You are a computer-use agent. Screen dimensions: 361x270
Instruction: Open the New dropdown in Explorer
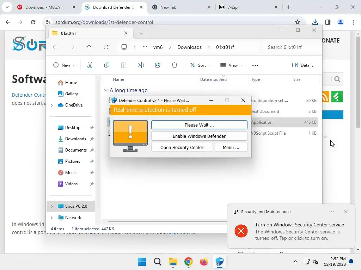coord(64,65)
